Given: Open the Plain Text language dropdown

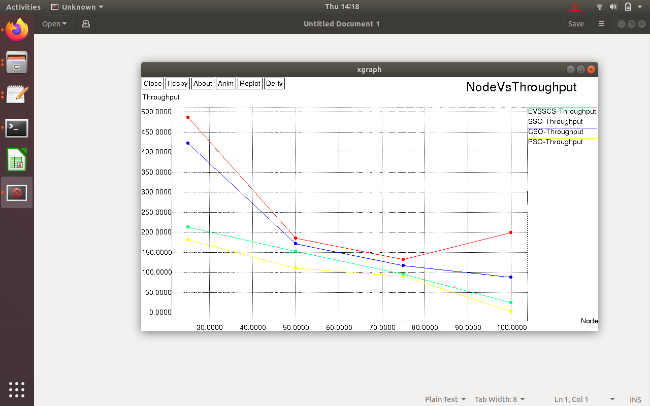Looking at the screenshot, I should click(445, 399).
